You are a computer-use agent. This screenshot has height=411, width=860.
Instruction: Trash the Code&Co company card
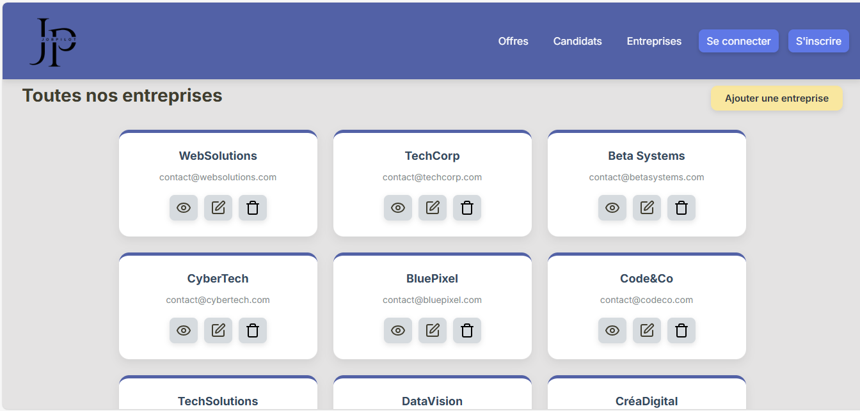tap(681, 330)
